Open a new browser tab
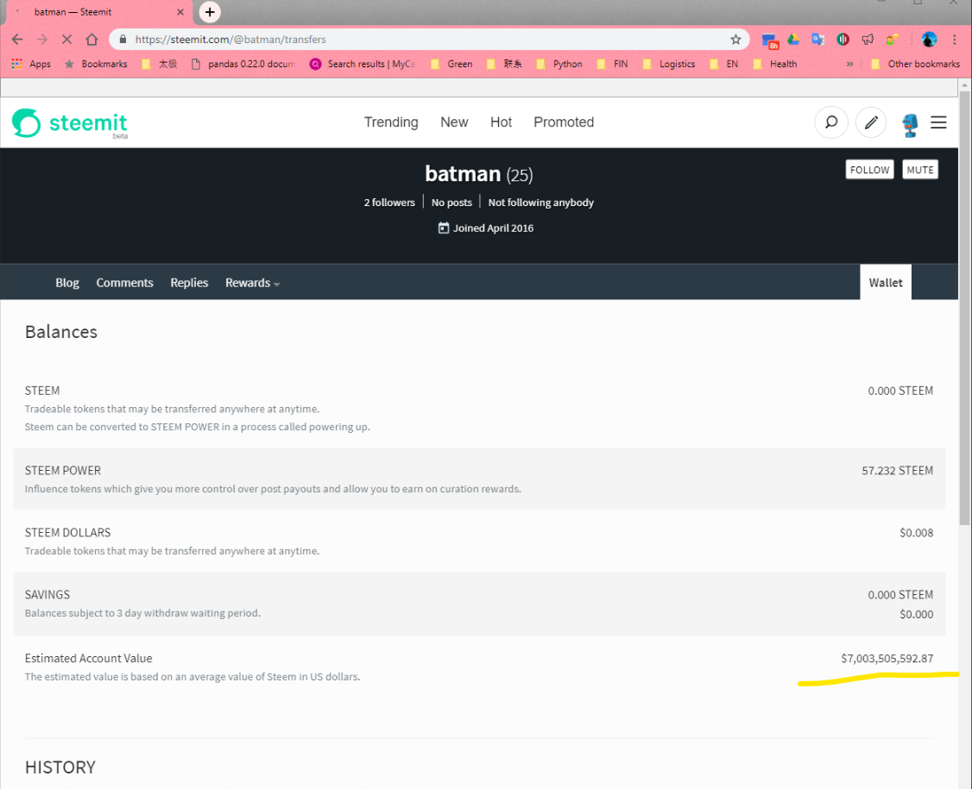Image resolution: width=972 pixels, height=789 pixels. pos(210,12)
